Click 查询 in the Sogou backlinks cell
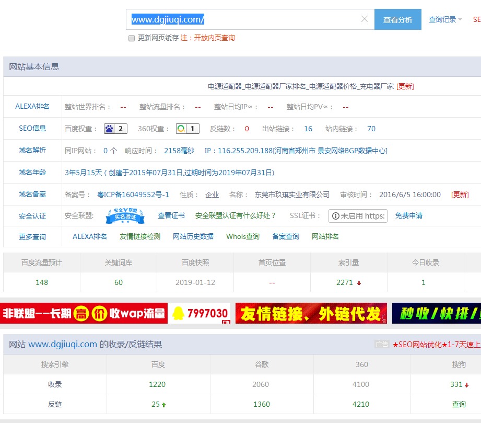This screenshot has width=481, height=423. point(459,404)
